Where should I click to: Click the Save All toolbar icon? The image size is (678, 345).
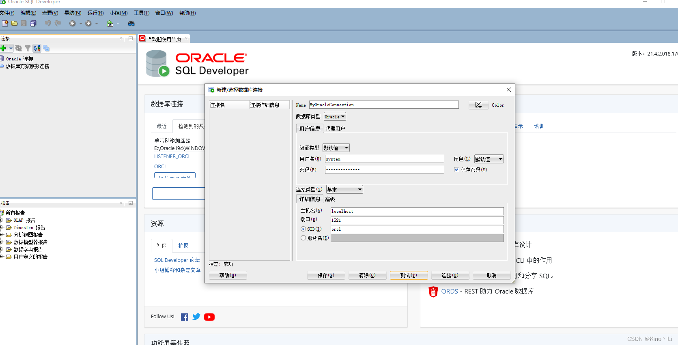coord(33,24)
